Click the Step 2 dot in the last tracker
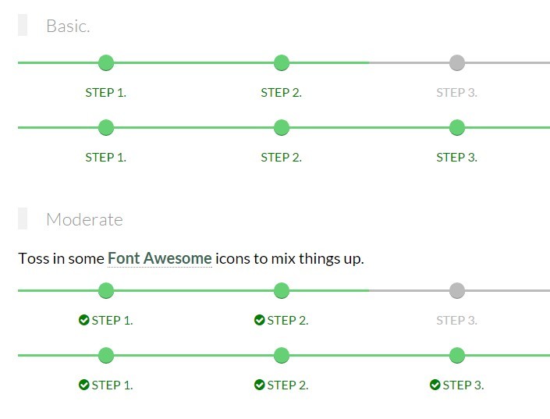 [282, 356]
